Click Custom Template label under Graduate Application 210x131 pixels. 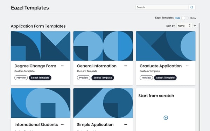click(150, 71)
